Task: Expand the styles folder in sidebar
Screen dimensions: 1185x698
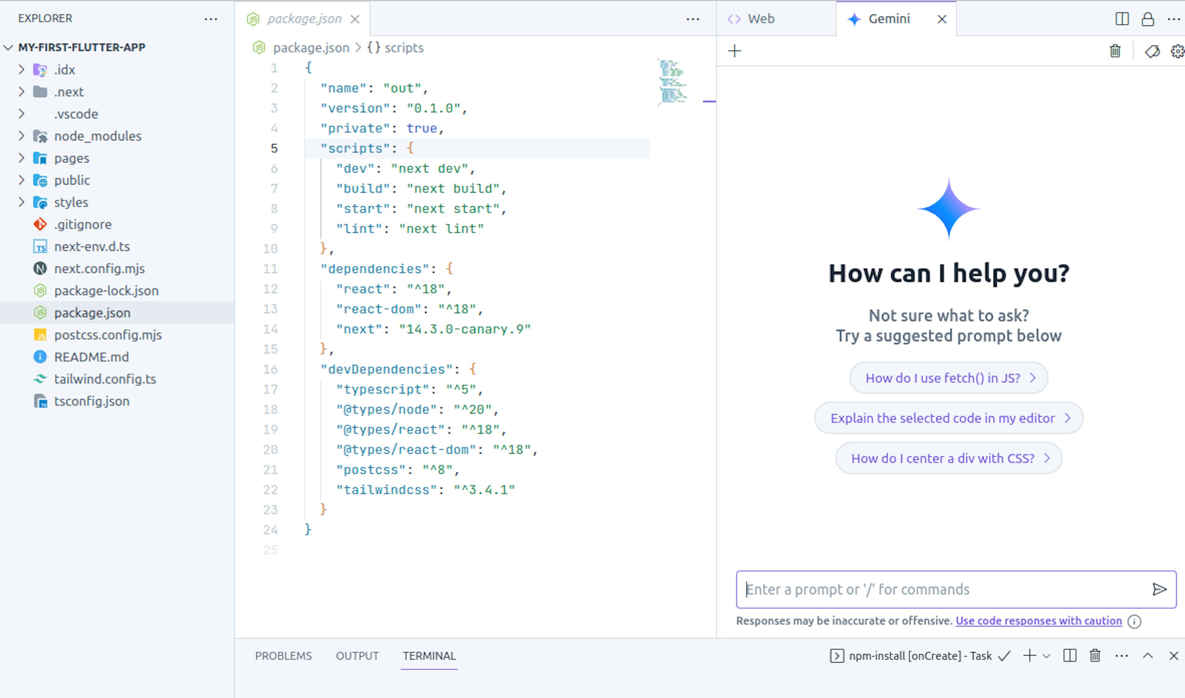Action: (21, 202)
